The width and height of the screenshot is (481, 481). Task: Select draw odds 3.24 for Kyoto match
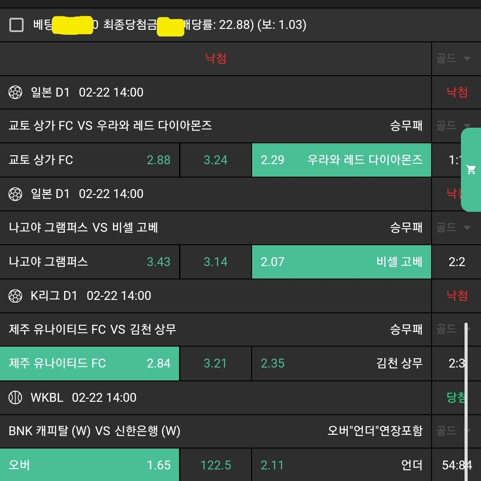pyautogui.click(x=216, y=160)
